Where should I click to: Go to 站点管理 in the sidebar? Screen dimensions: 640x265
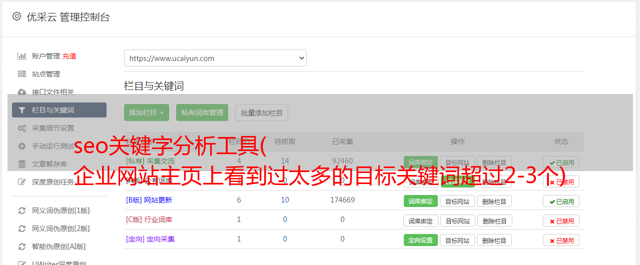point(46,74)
